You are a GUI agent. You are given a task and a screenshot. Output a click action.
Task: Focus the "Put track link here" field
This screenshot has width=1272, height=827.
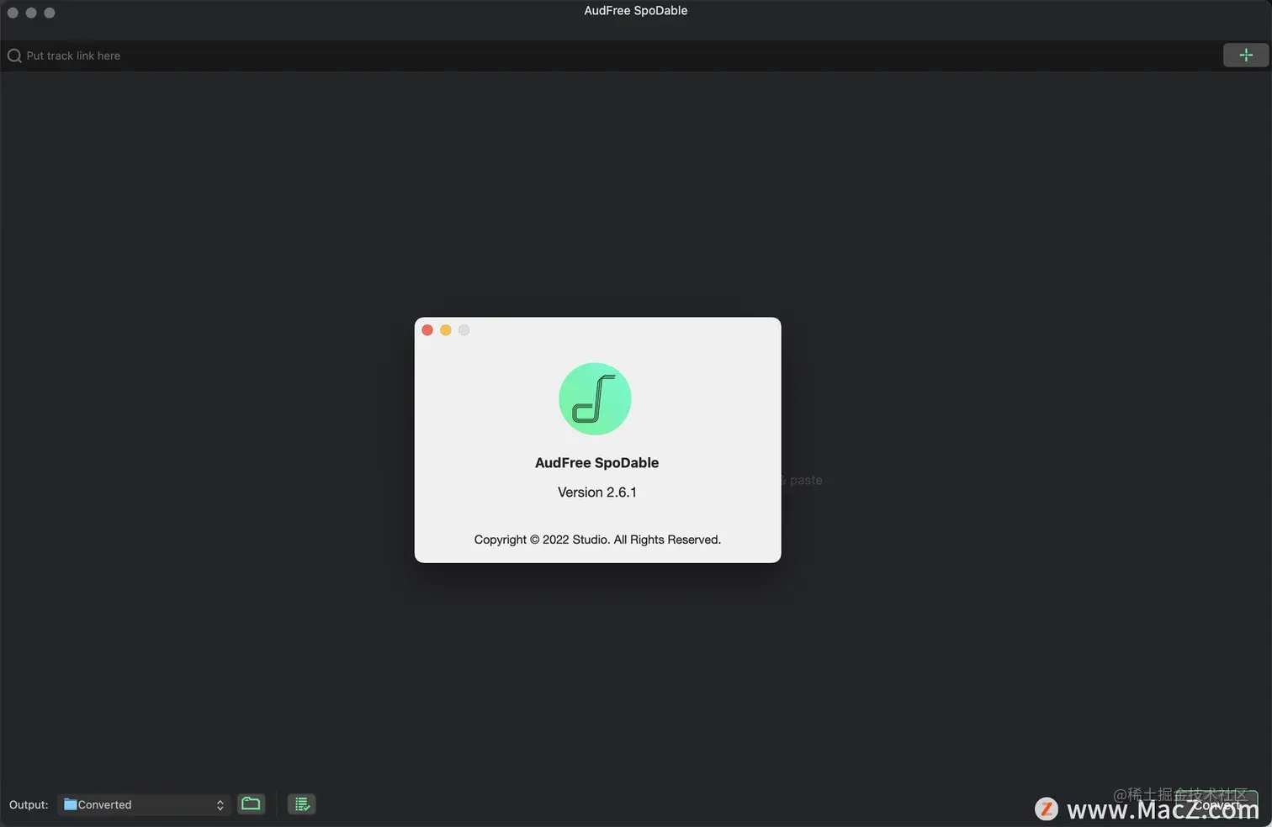point(610,55)
